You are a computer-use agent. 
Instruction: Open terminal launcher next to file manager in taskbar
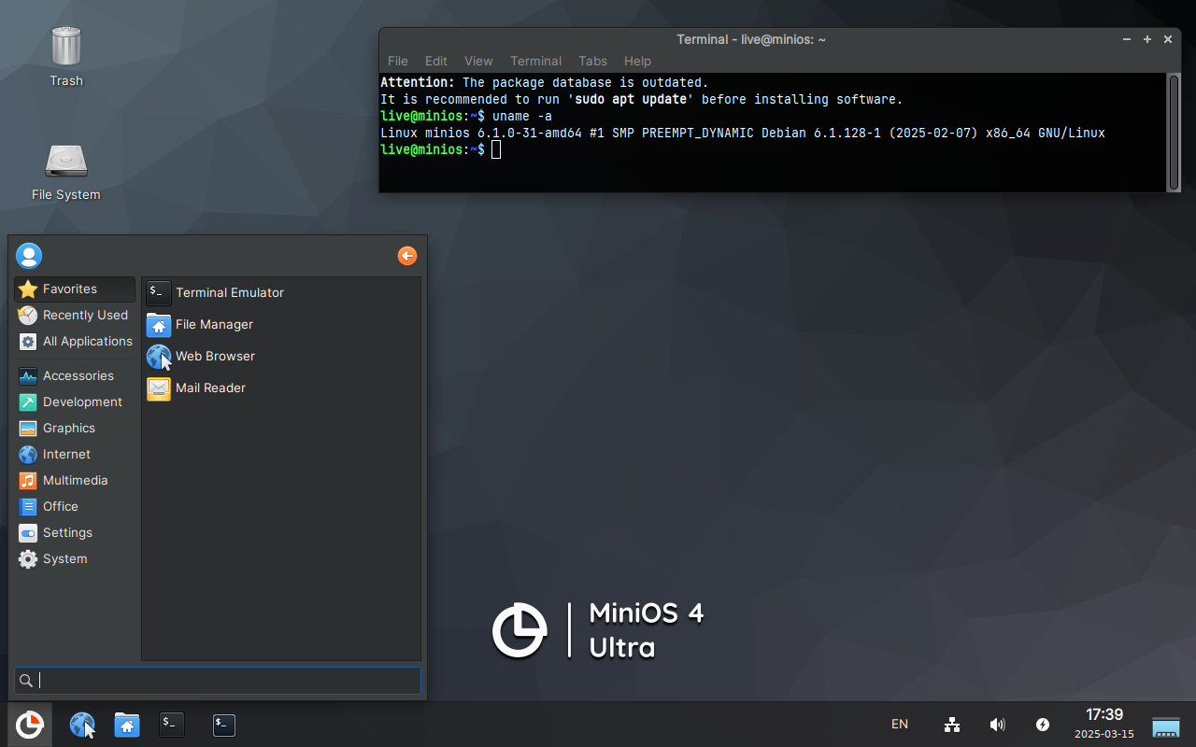click(171, 725)
